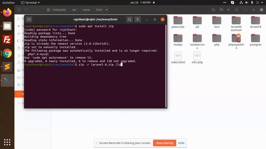The image size is (266, 149).
Task: Open volume control in top bar
Action: point(246,2)
